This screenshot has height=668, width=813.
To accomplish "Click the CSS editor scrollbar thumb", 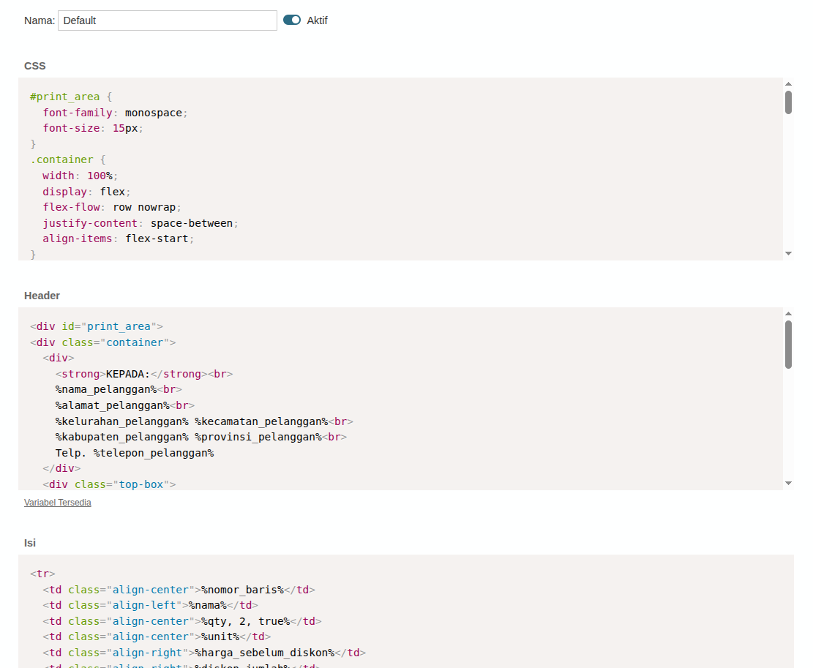I will (x=788, y=102).
